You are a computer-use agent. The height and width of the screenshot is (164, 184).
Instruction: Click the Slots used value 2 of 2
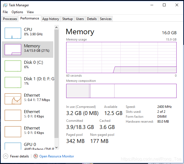click(161, 112)
